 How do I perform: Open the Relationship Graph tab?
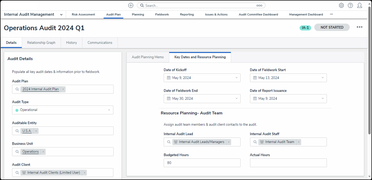[41, 43]
